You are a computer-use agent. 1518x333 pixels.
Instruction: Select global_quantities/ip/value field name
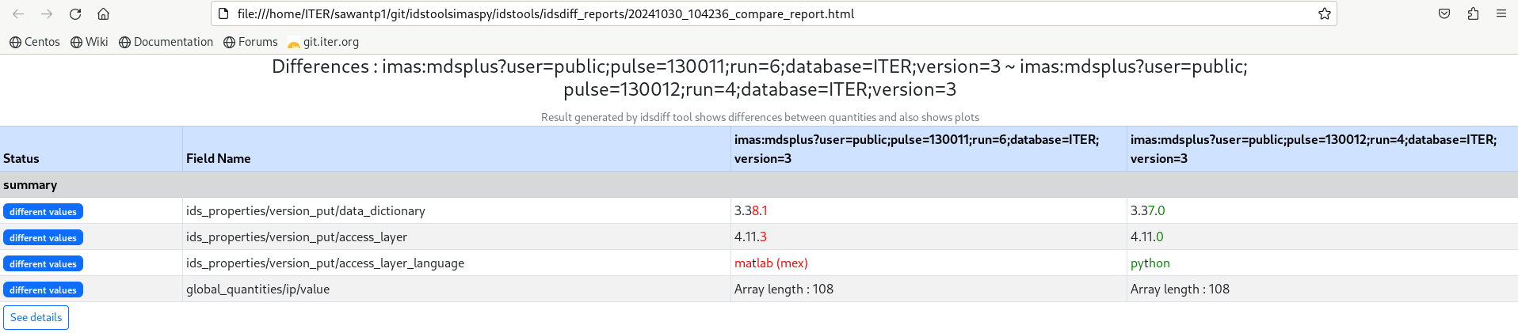tap(257, 289)
